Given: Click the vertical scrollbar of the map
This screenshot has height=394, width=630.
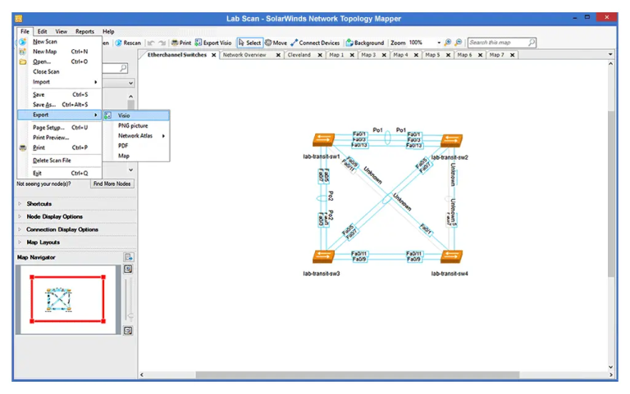Looking at the screenshot, I should 610,193.
